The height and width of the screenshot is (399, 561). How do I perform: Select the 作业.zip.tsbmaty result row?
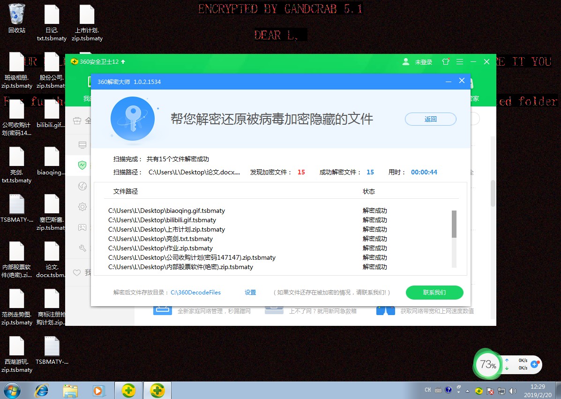pos(247,248)
